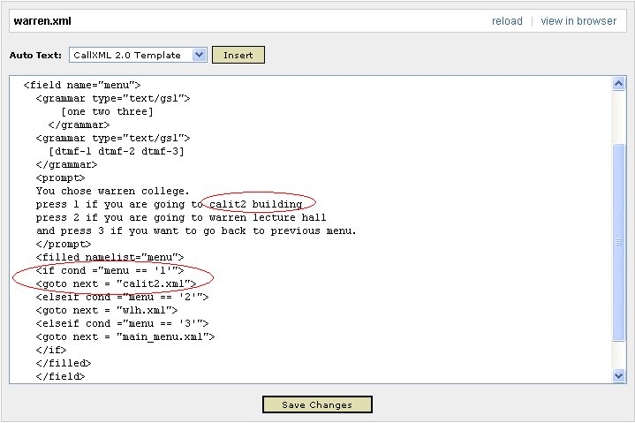
Task: Click the 'Auto Text:' label
Action: click(35, 56)
